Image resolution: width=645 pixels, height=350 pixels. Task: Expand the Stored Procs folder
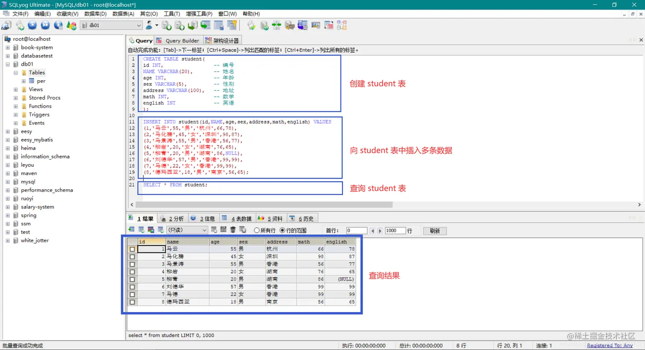point(16,98)
